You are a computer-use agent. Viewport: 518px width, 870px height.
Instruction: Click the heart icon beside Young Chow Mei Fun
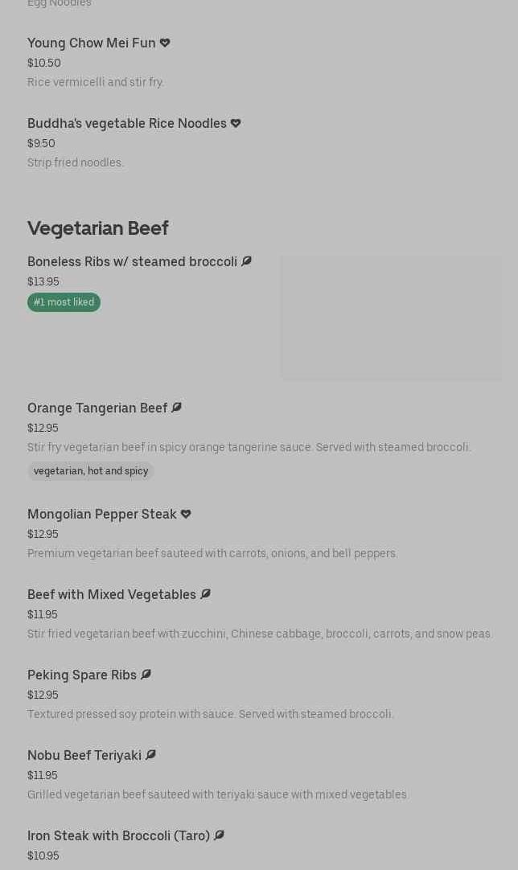pos(165,43)
